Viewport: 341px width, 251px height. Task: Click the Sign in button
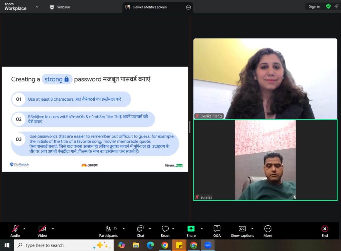[314, 6]
